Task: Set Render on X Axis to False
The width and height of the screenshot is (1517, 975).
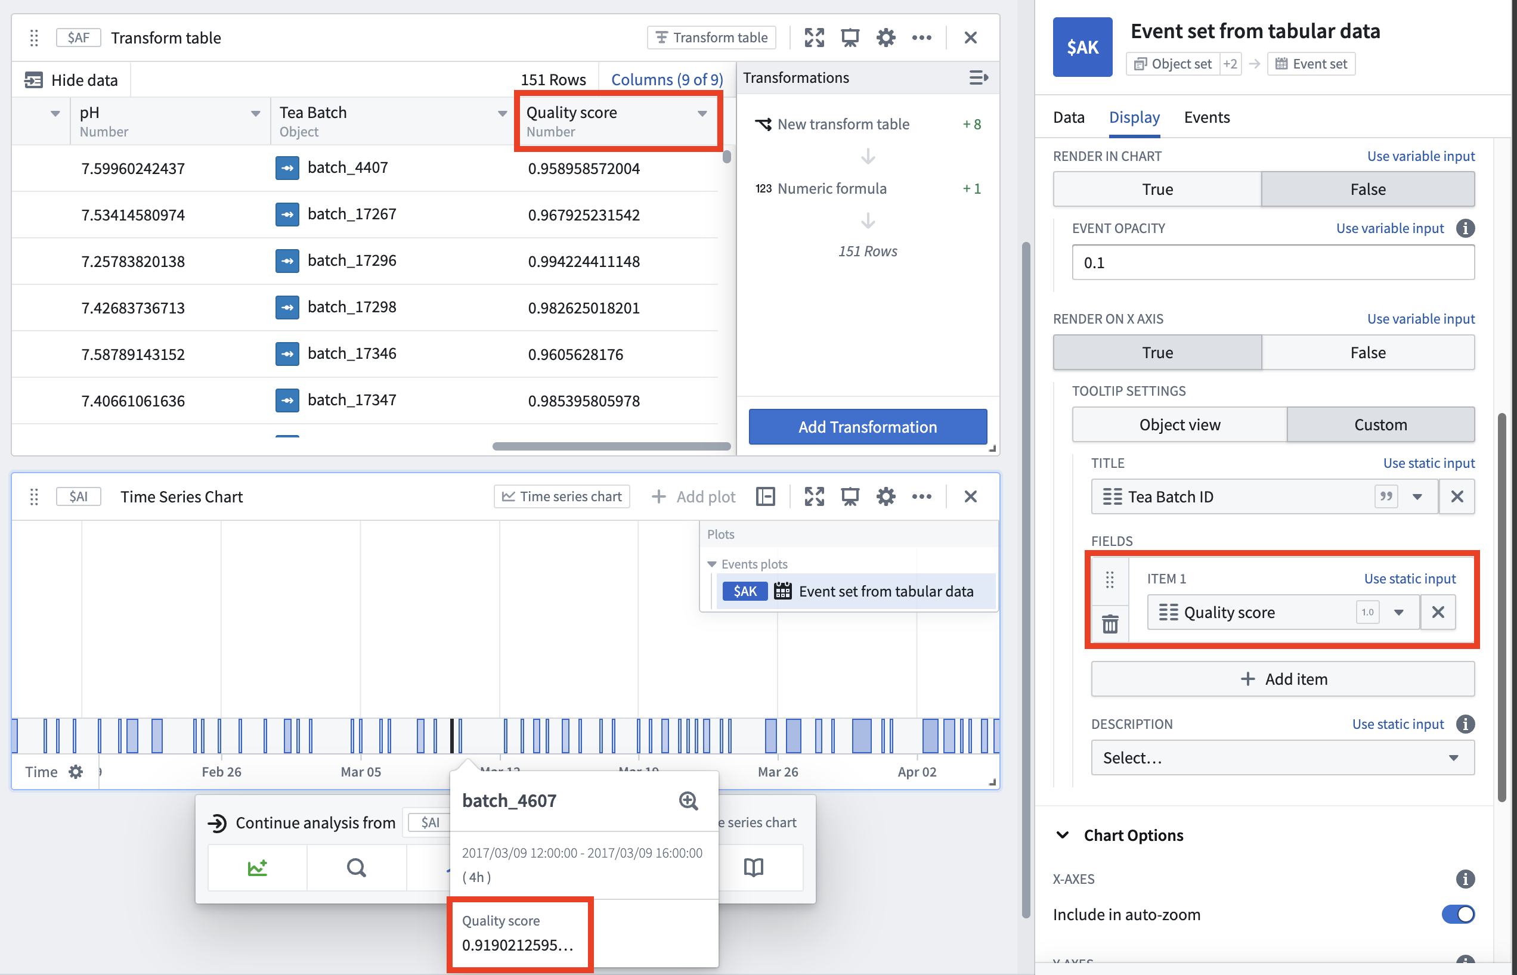Action: point(1367,353)
